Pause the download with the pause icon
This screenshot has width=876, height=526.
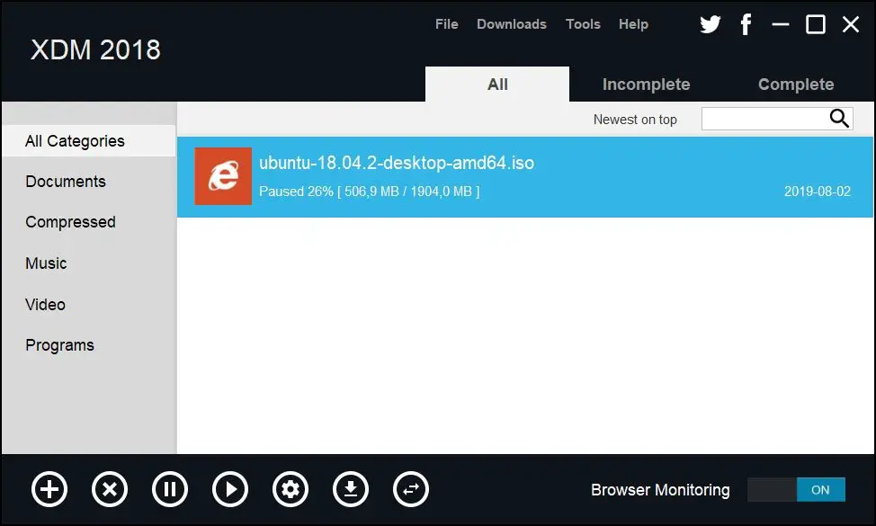[x=170, y=490]
